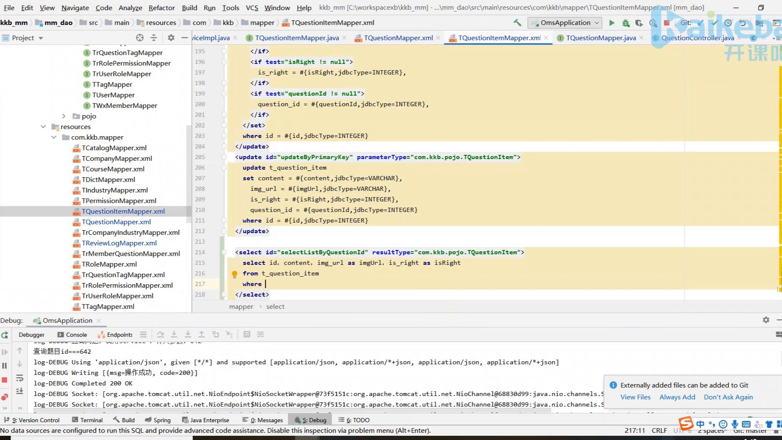Stop the debug session red square
The height and width of the screenshot is (440, 782).
pos(5,380)
